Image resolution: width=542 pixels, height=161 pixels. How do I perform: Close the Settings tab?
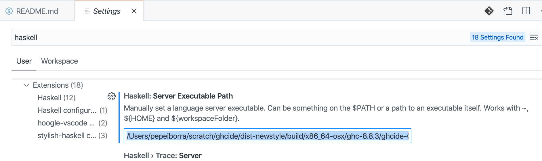click(134, 11)
